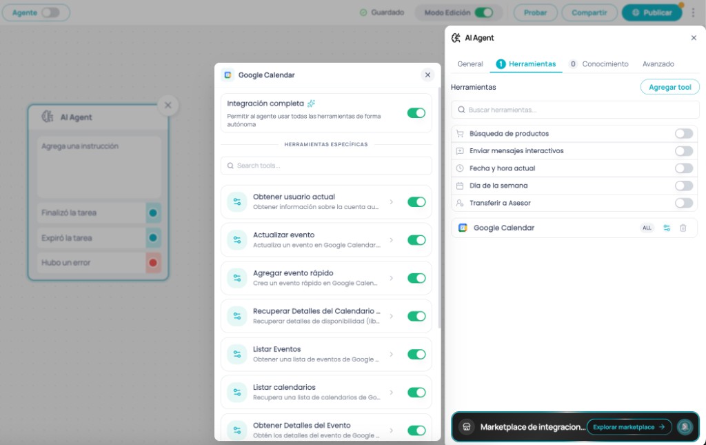Click the settings icon for Obtener usuario actual
The width and height of the screenshot is (706, 445).
coord(237,201)
